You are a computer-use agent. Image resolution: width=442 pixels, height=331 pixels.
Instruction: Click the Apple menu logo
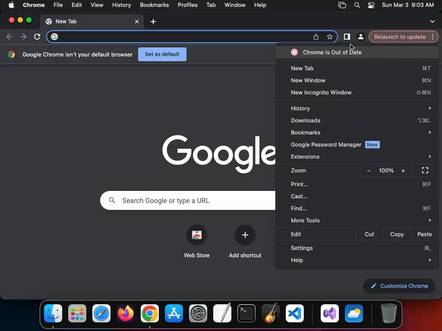(11, 5)
